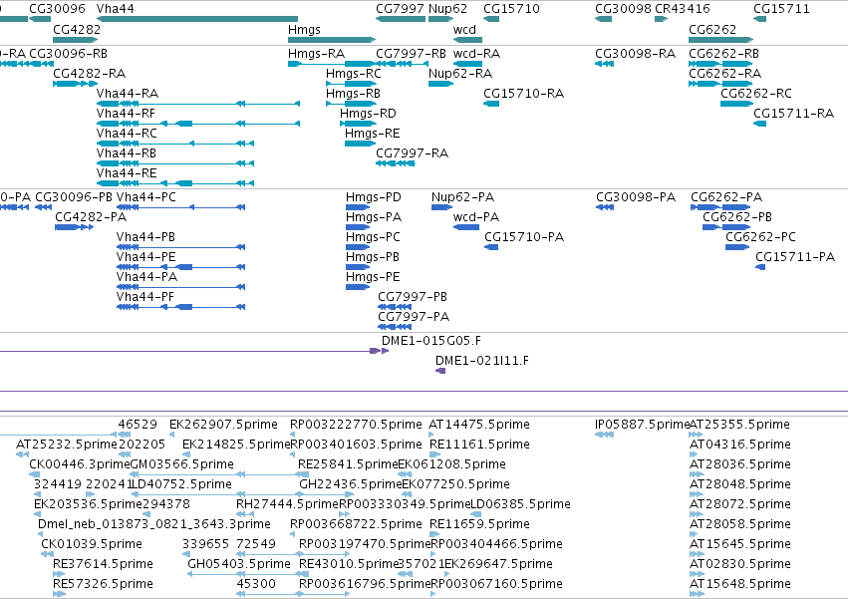Click EST RE37614.5prime
The height and width of the screenshot is (599, 848).
click(103, 564)
